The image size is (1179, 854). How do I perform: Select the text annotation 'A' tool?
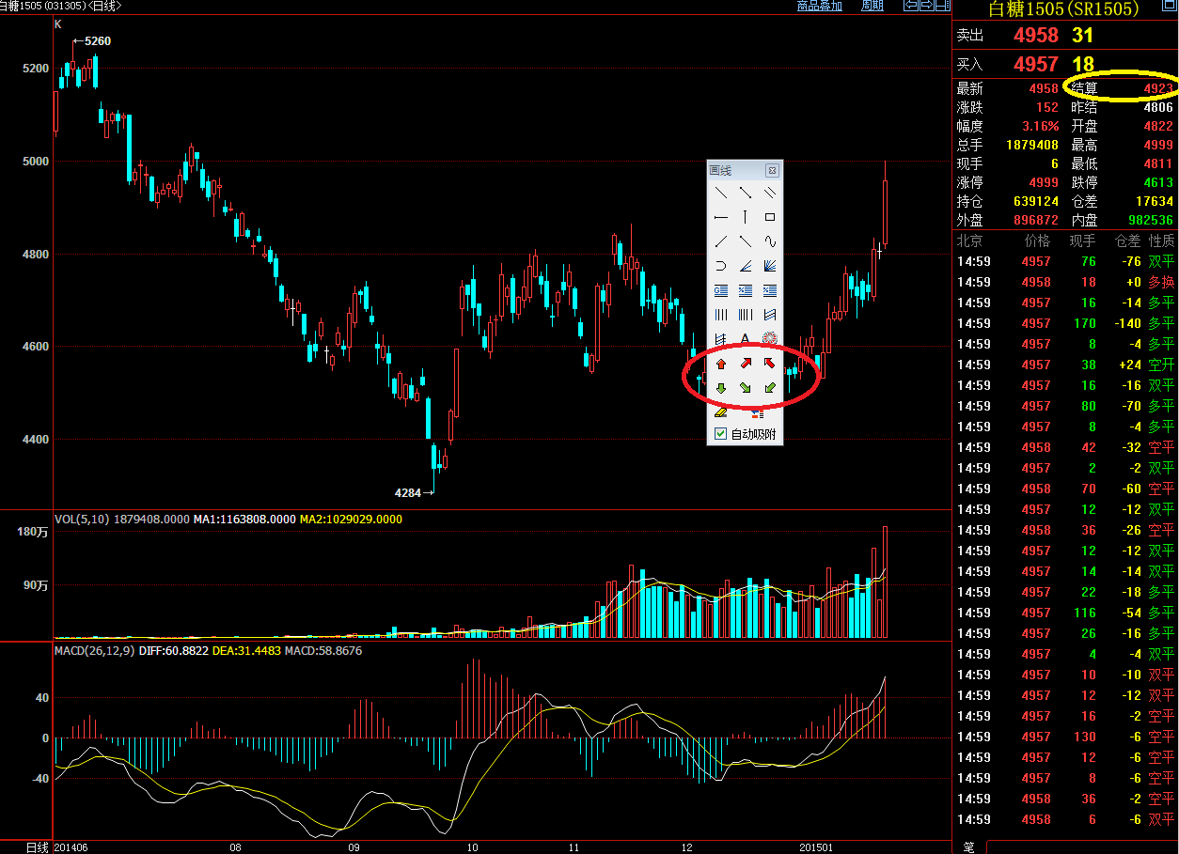[746, 339]
